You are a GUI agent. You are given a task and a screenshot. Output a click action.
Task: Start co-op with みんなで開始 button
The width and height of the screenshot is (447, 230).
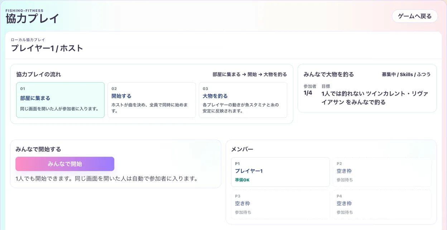(x=65, y=164)
